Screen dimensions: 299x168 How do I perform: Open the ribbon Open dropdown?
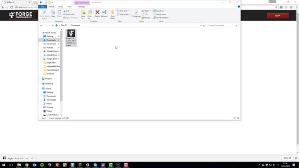[146, 11]
